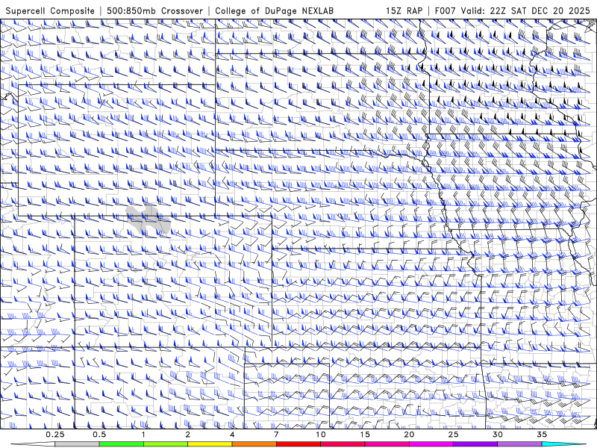Select the pink 15–20 color bar segment

coord(387,444)
